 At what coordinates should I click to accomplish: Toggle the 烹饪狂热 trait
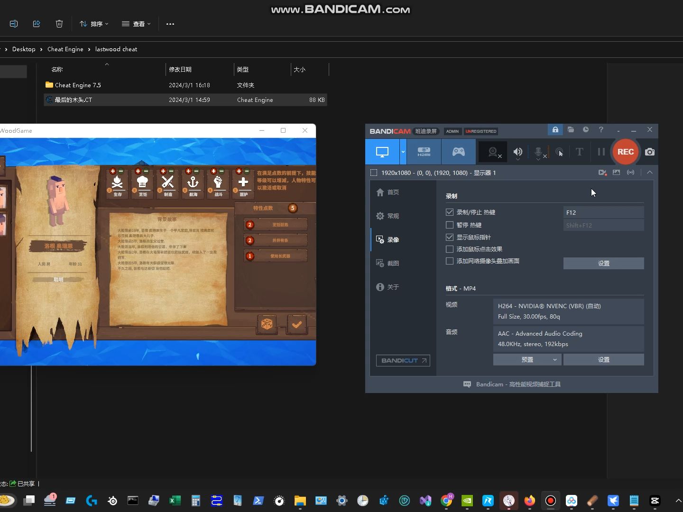click(276, 225)
